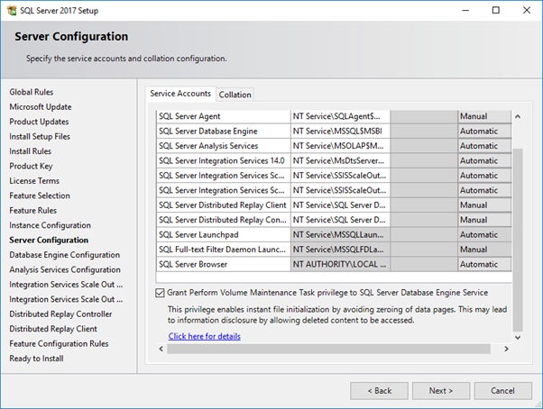Maximize the SQL Server 2017 Setup window
This screenshot has height=409, width=543.
point(496,10)
